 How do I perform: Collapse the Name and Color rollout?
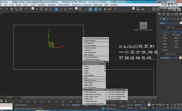coord(170,54)
